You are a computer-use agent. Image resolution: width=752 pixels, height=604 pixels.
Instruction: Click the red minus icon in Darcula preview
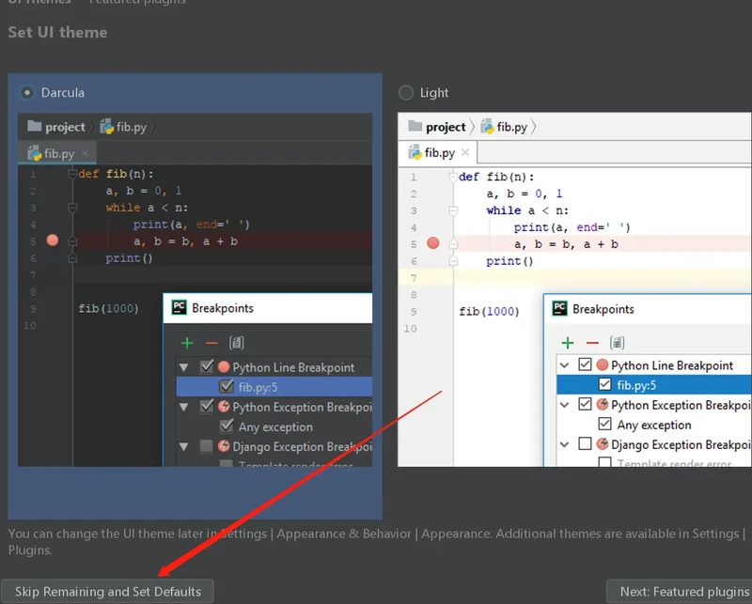click(211, 344)
